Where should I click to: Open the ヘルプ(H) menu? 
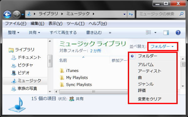pos(98,23)
